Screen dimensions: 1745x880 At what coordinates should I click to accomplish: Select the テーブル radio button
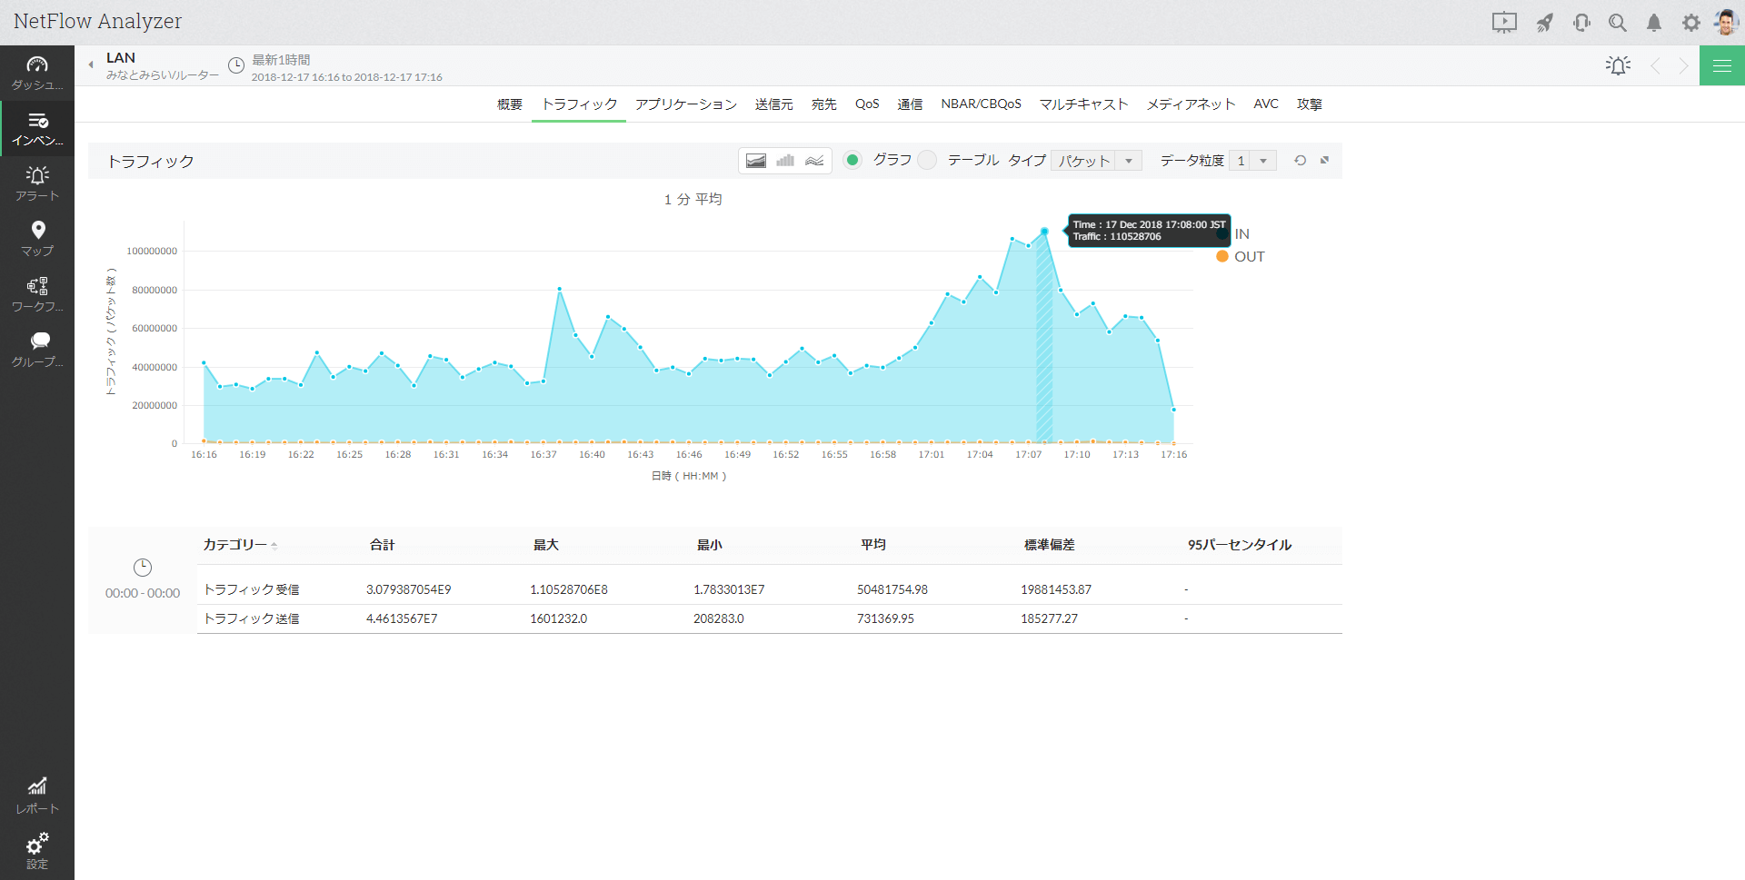click(927, 161)
